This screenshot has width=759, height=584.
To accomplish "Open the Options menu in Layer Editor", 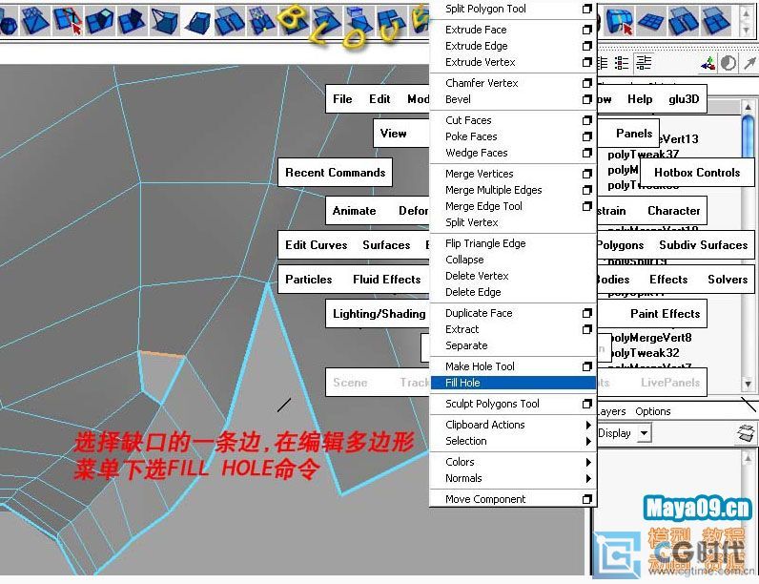I will [653, 411].
